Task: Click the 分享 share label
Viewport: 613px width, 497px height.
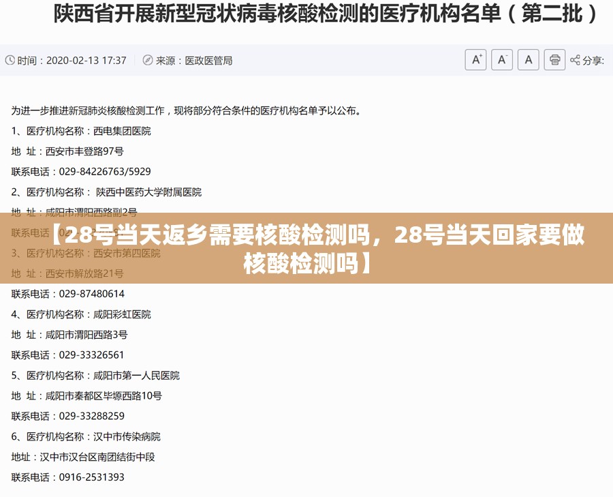Action: coord(593,61)
